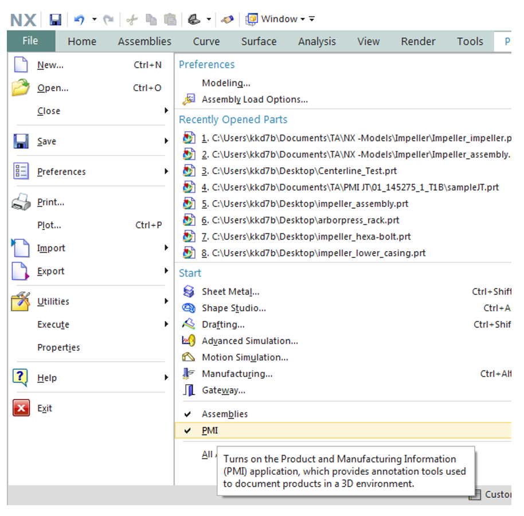Click the Gateway application icon
Screen dimensions: 524x516
189,390
